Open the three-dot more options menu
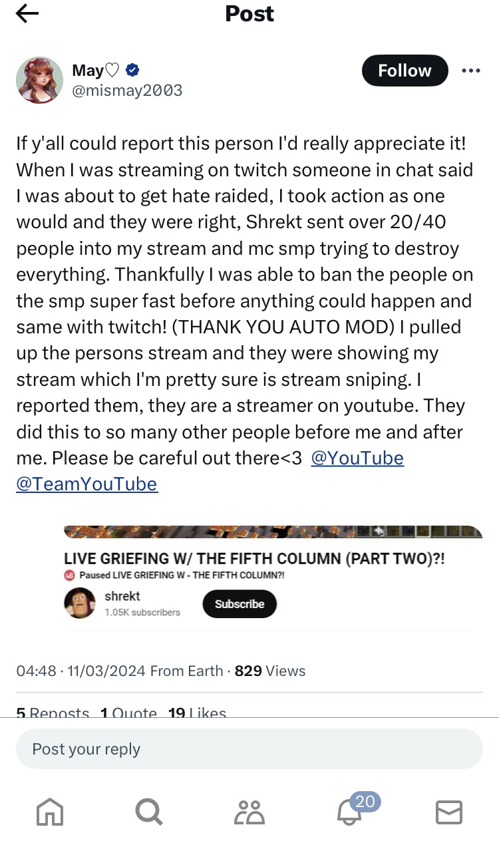The width and height of the screenshot is (499, 845). tap(470, 71)
